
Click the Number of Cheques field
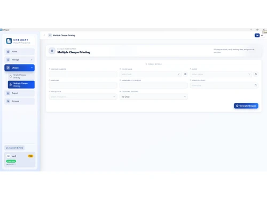154,85
